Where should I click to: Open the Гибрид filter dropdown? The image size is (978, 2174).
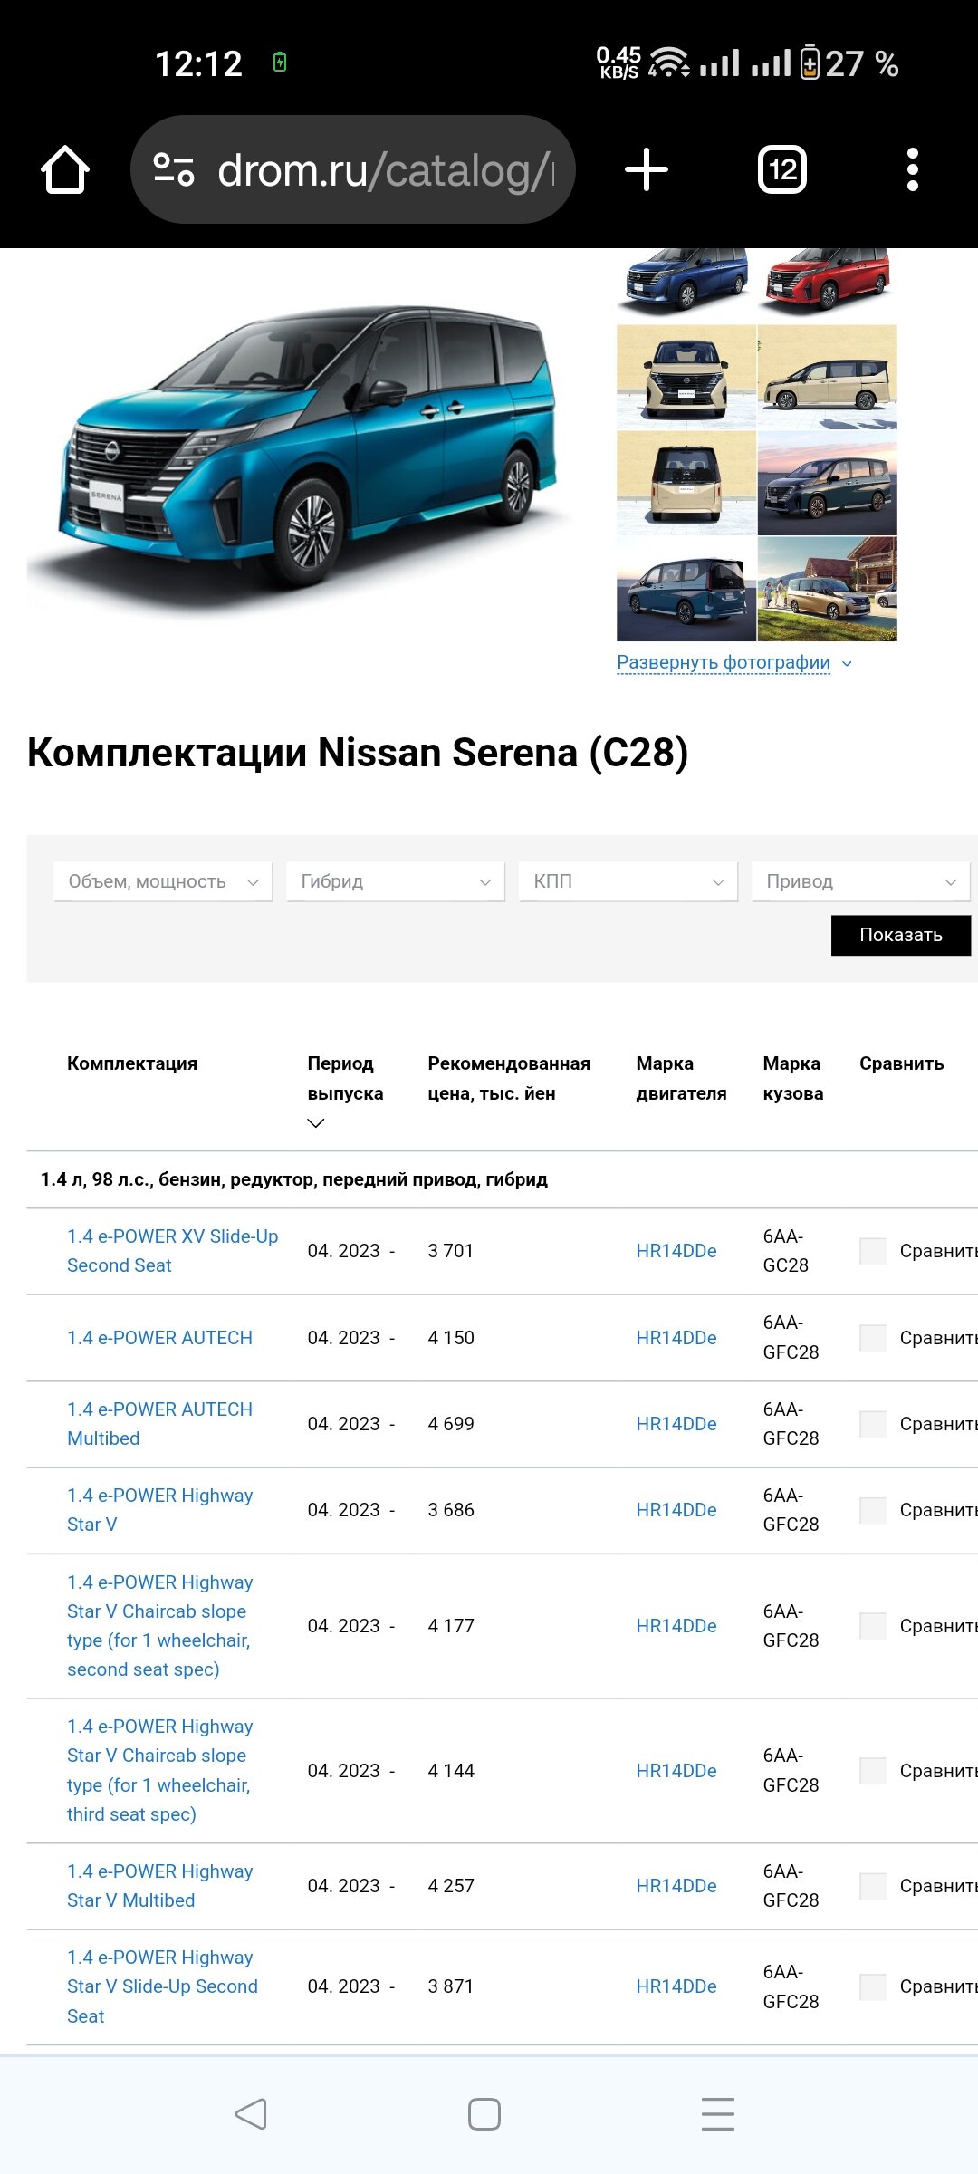coord(396,881)
